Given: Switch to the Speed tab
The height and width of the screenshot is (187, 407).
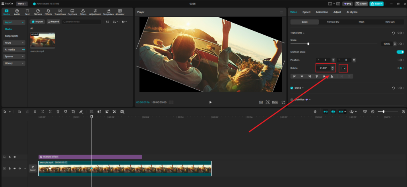Looking at the screenshot, I should pos(306,12).
